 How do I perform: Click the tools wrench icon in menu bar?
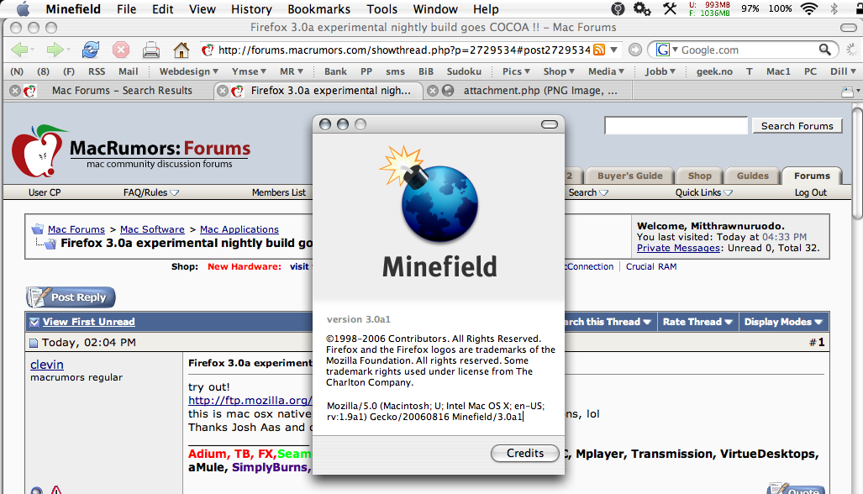(x=670, y=8)
